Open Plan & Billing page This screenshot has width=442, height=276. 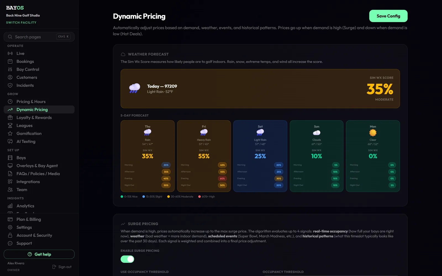pyautogui.click(x=39, y=219)
